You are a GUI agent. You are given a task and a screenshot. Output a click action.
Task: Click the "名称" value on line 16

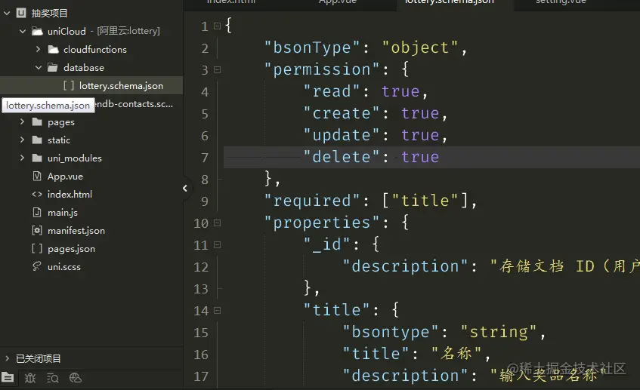[456, 354]
